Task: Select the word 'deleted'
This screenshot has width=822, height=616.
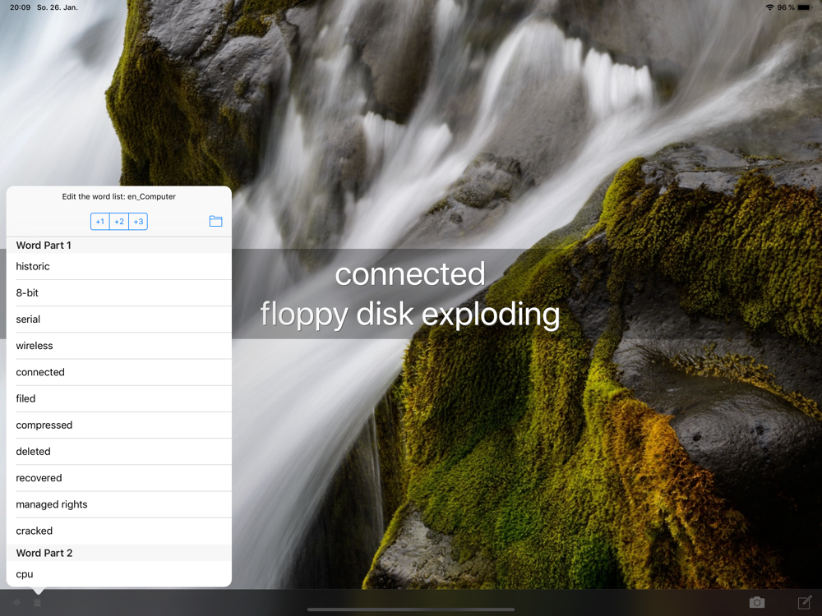Action: pyautogui.click(x=119, y=452)
